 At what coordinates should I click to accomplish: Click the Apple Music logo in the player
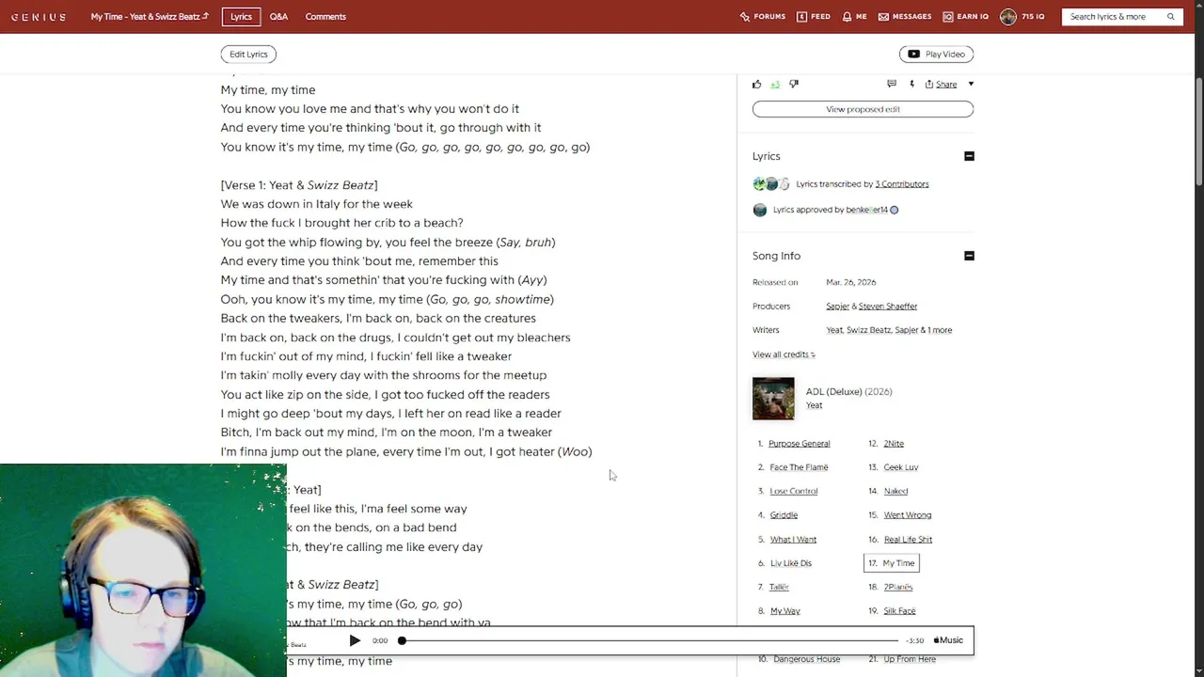click(x=948, y=640)
